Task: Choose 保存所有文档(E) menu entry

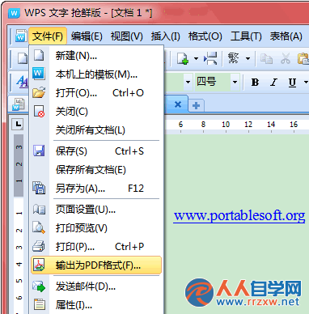Action: [96, 170]
